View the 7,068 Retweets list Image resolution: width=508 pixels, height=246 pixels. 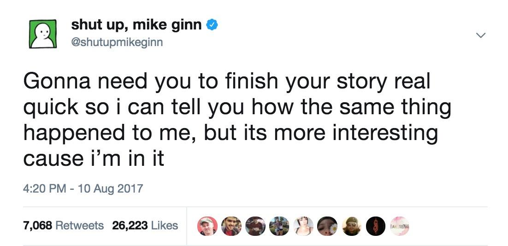(63, 225)
